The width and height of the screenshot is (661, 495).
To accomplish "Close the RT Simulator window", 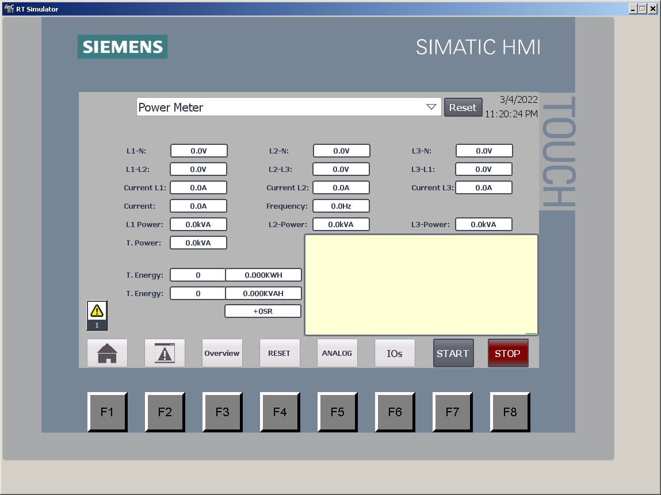I will click(652, 9).
